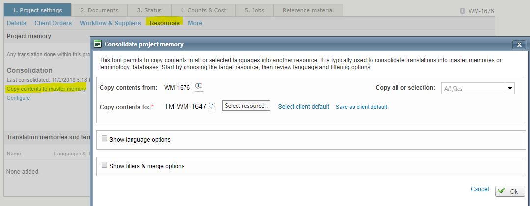The height and width of the screenshot is (206, 530).
Task: Enable Show language options checkbox
Action: coord(104,139)
